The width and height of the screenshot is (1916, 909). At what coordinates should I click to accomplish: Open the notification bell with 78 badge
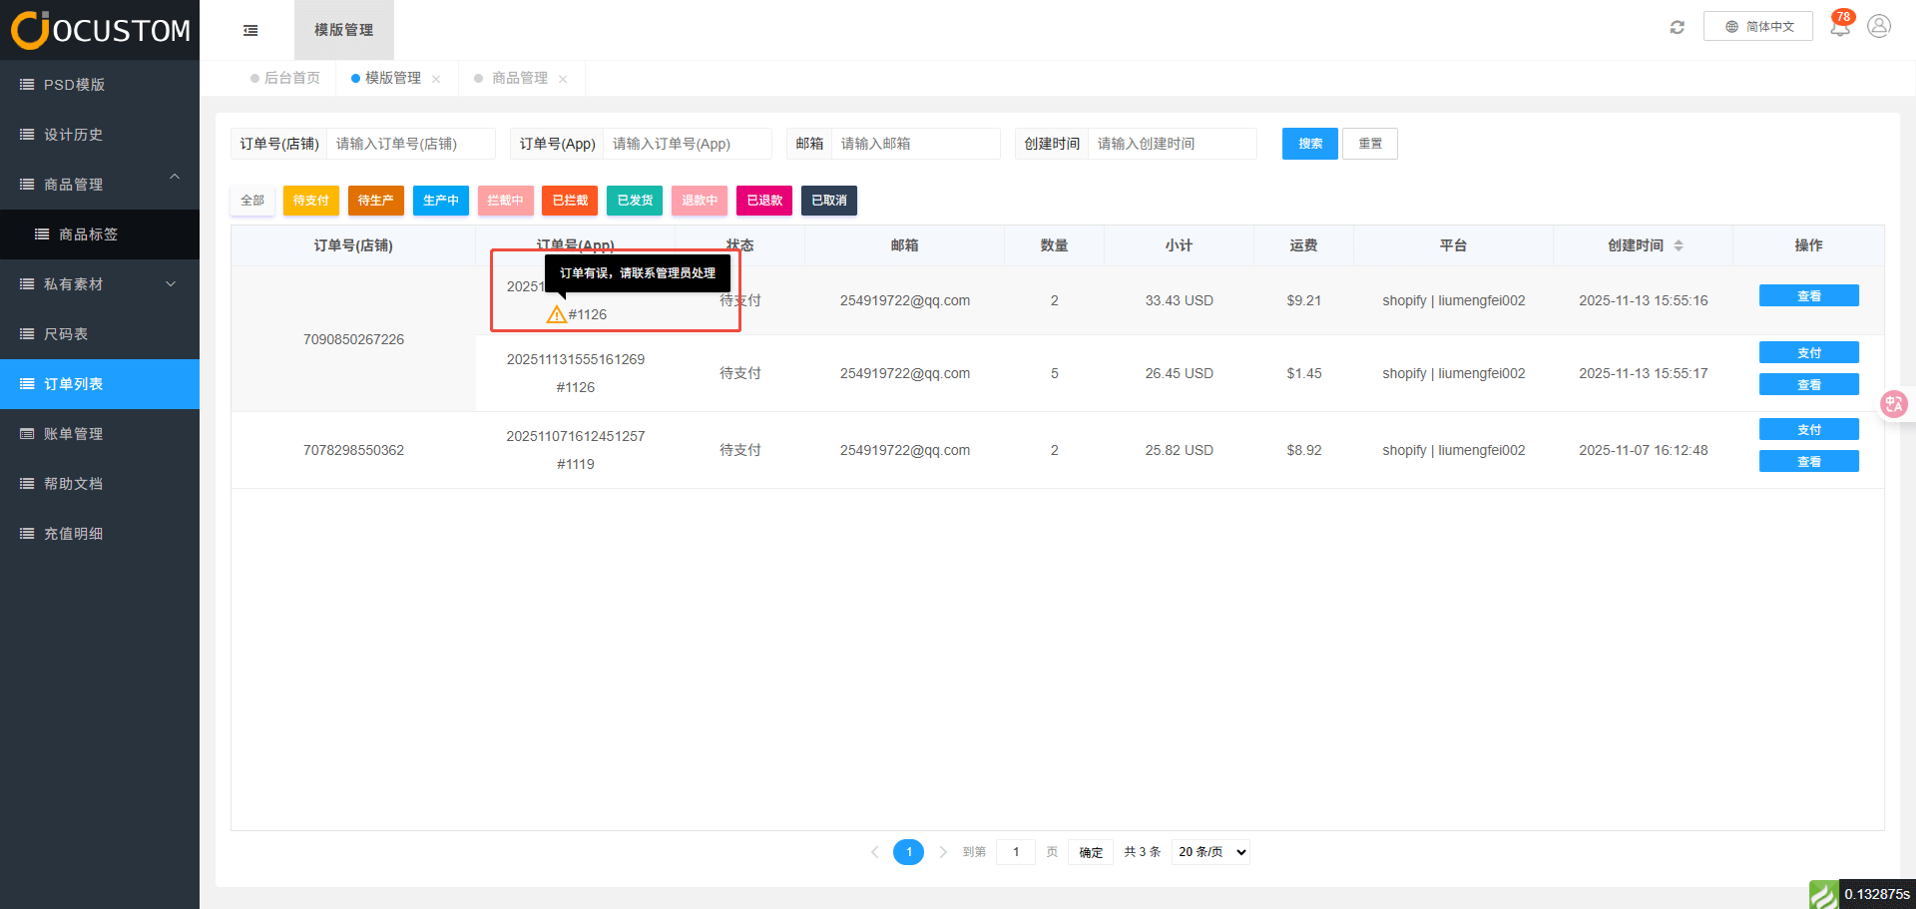1839,27
